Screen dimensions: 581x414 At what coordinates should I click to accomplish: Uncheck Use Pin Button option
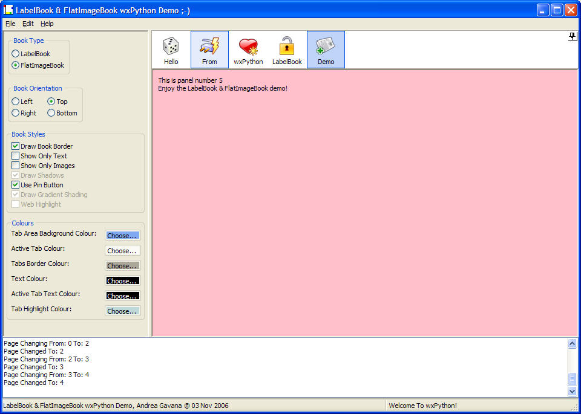pos(16,185)
